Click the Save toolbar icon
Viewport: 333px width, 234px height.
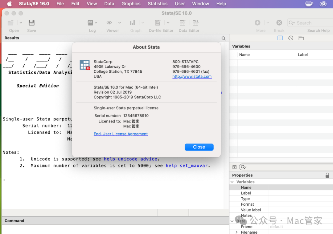[31, 23]
